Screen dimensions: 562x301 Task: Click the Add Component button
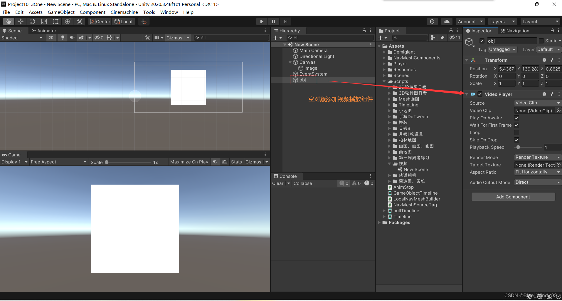point(513,196)
